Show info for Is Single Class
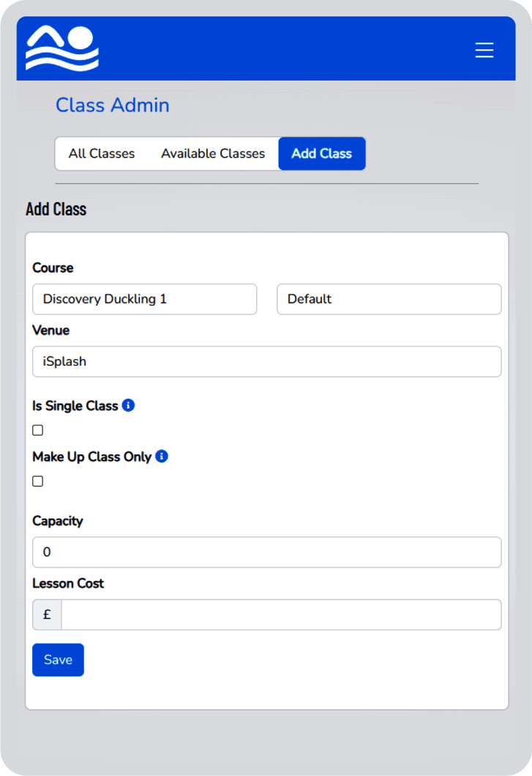532x776 pixels. click(129, 405)
